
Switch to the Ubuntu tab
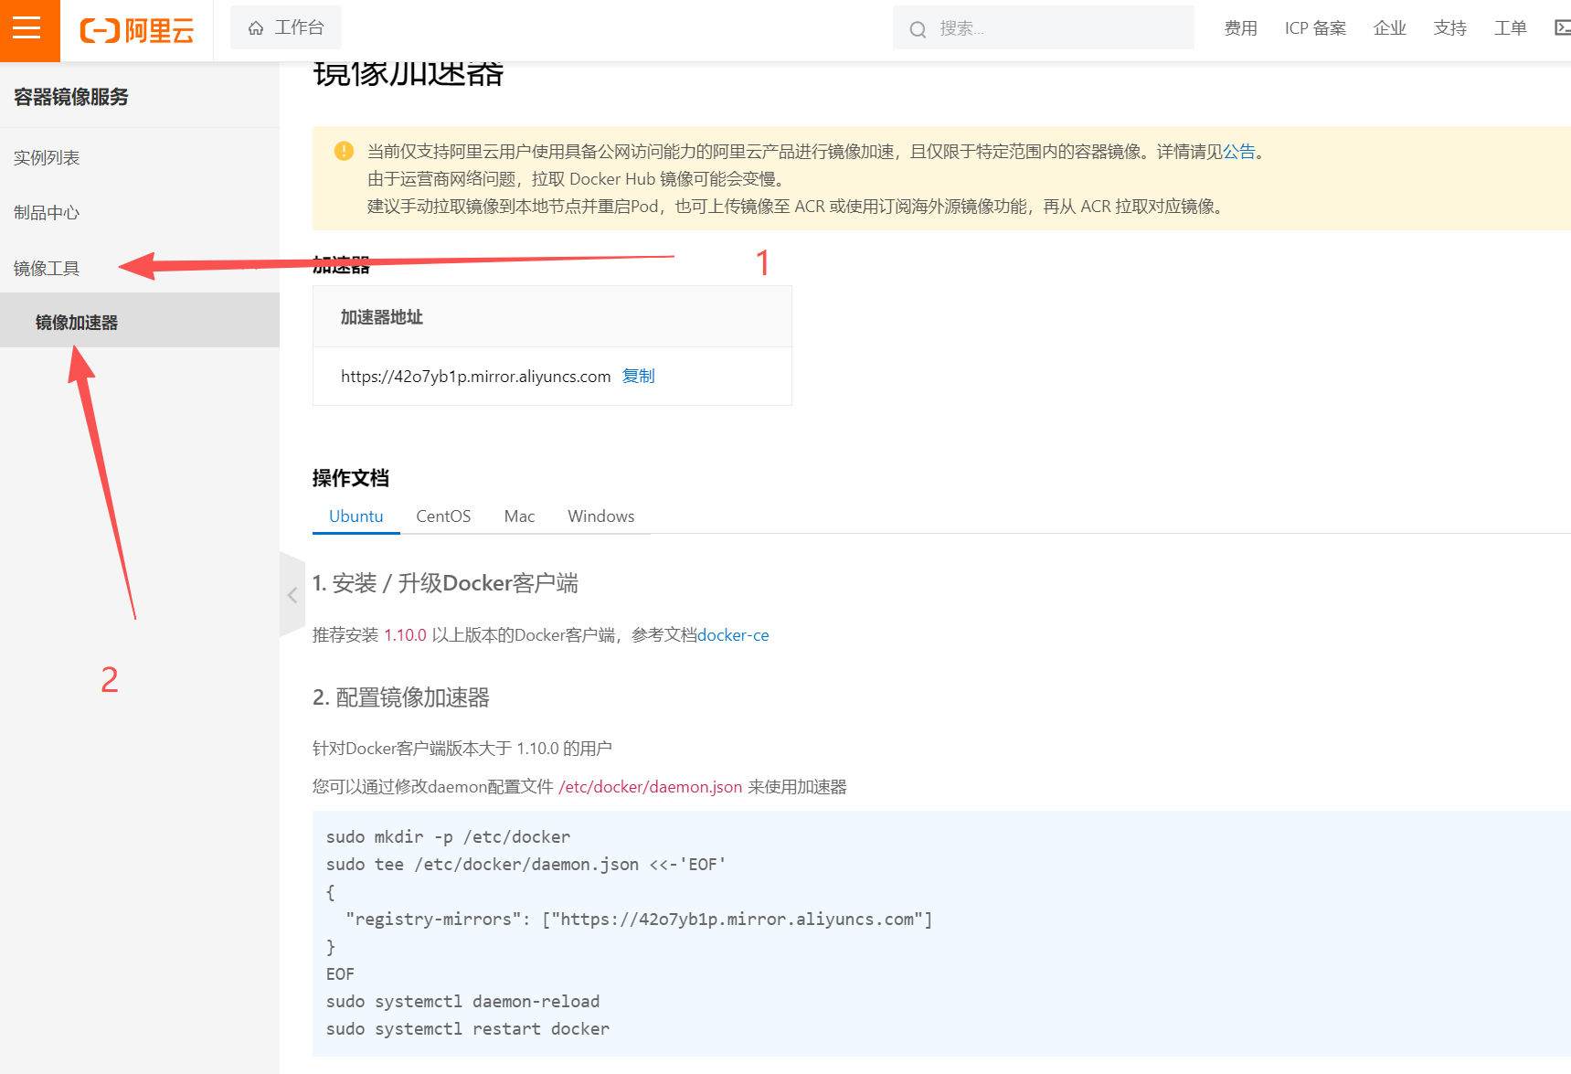(356, 516)
